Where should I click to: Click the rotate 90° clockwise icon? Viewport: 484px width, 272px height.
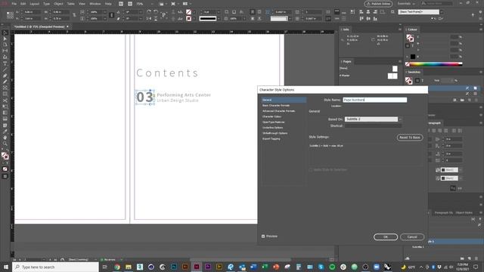pos(149,12)
